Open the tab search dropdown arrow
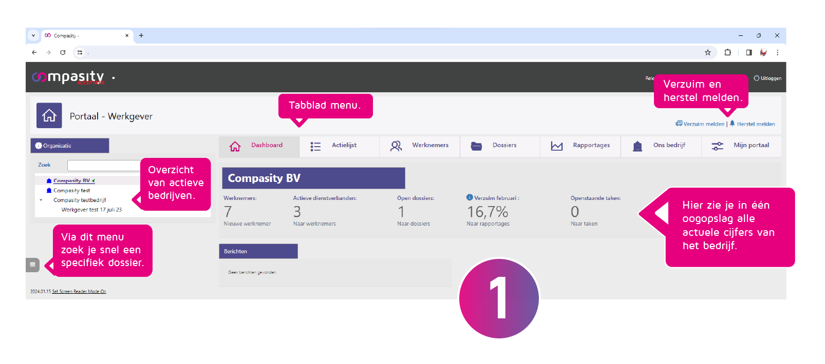The image size is (825, 364). pos(33,35)
